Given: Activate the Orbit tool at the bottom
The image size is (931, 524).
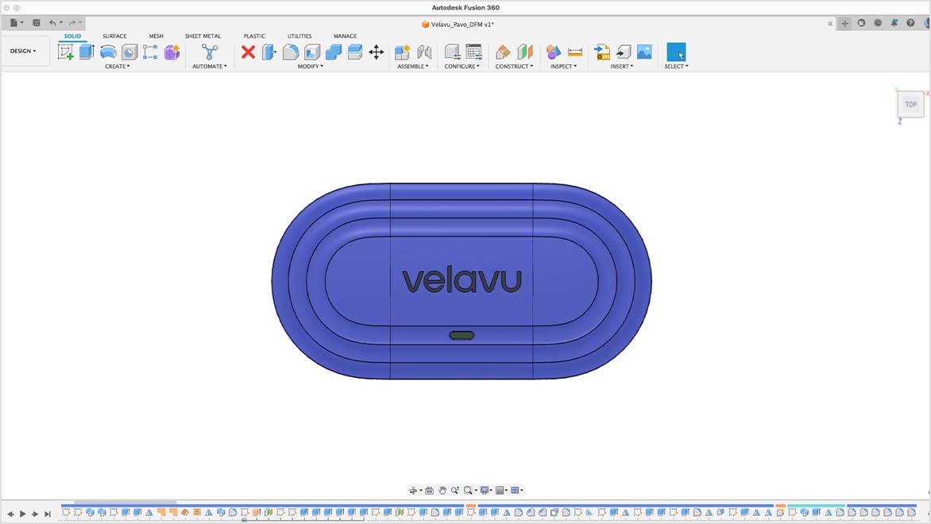Looking at the screenshot, I should click(x=413, y=490).
